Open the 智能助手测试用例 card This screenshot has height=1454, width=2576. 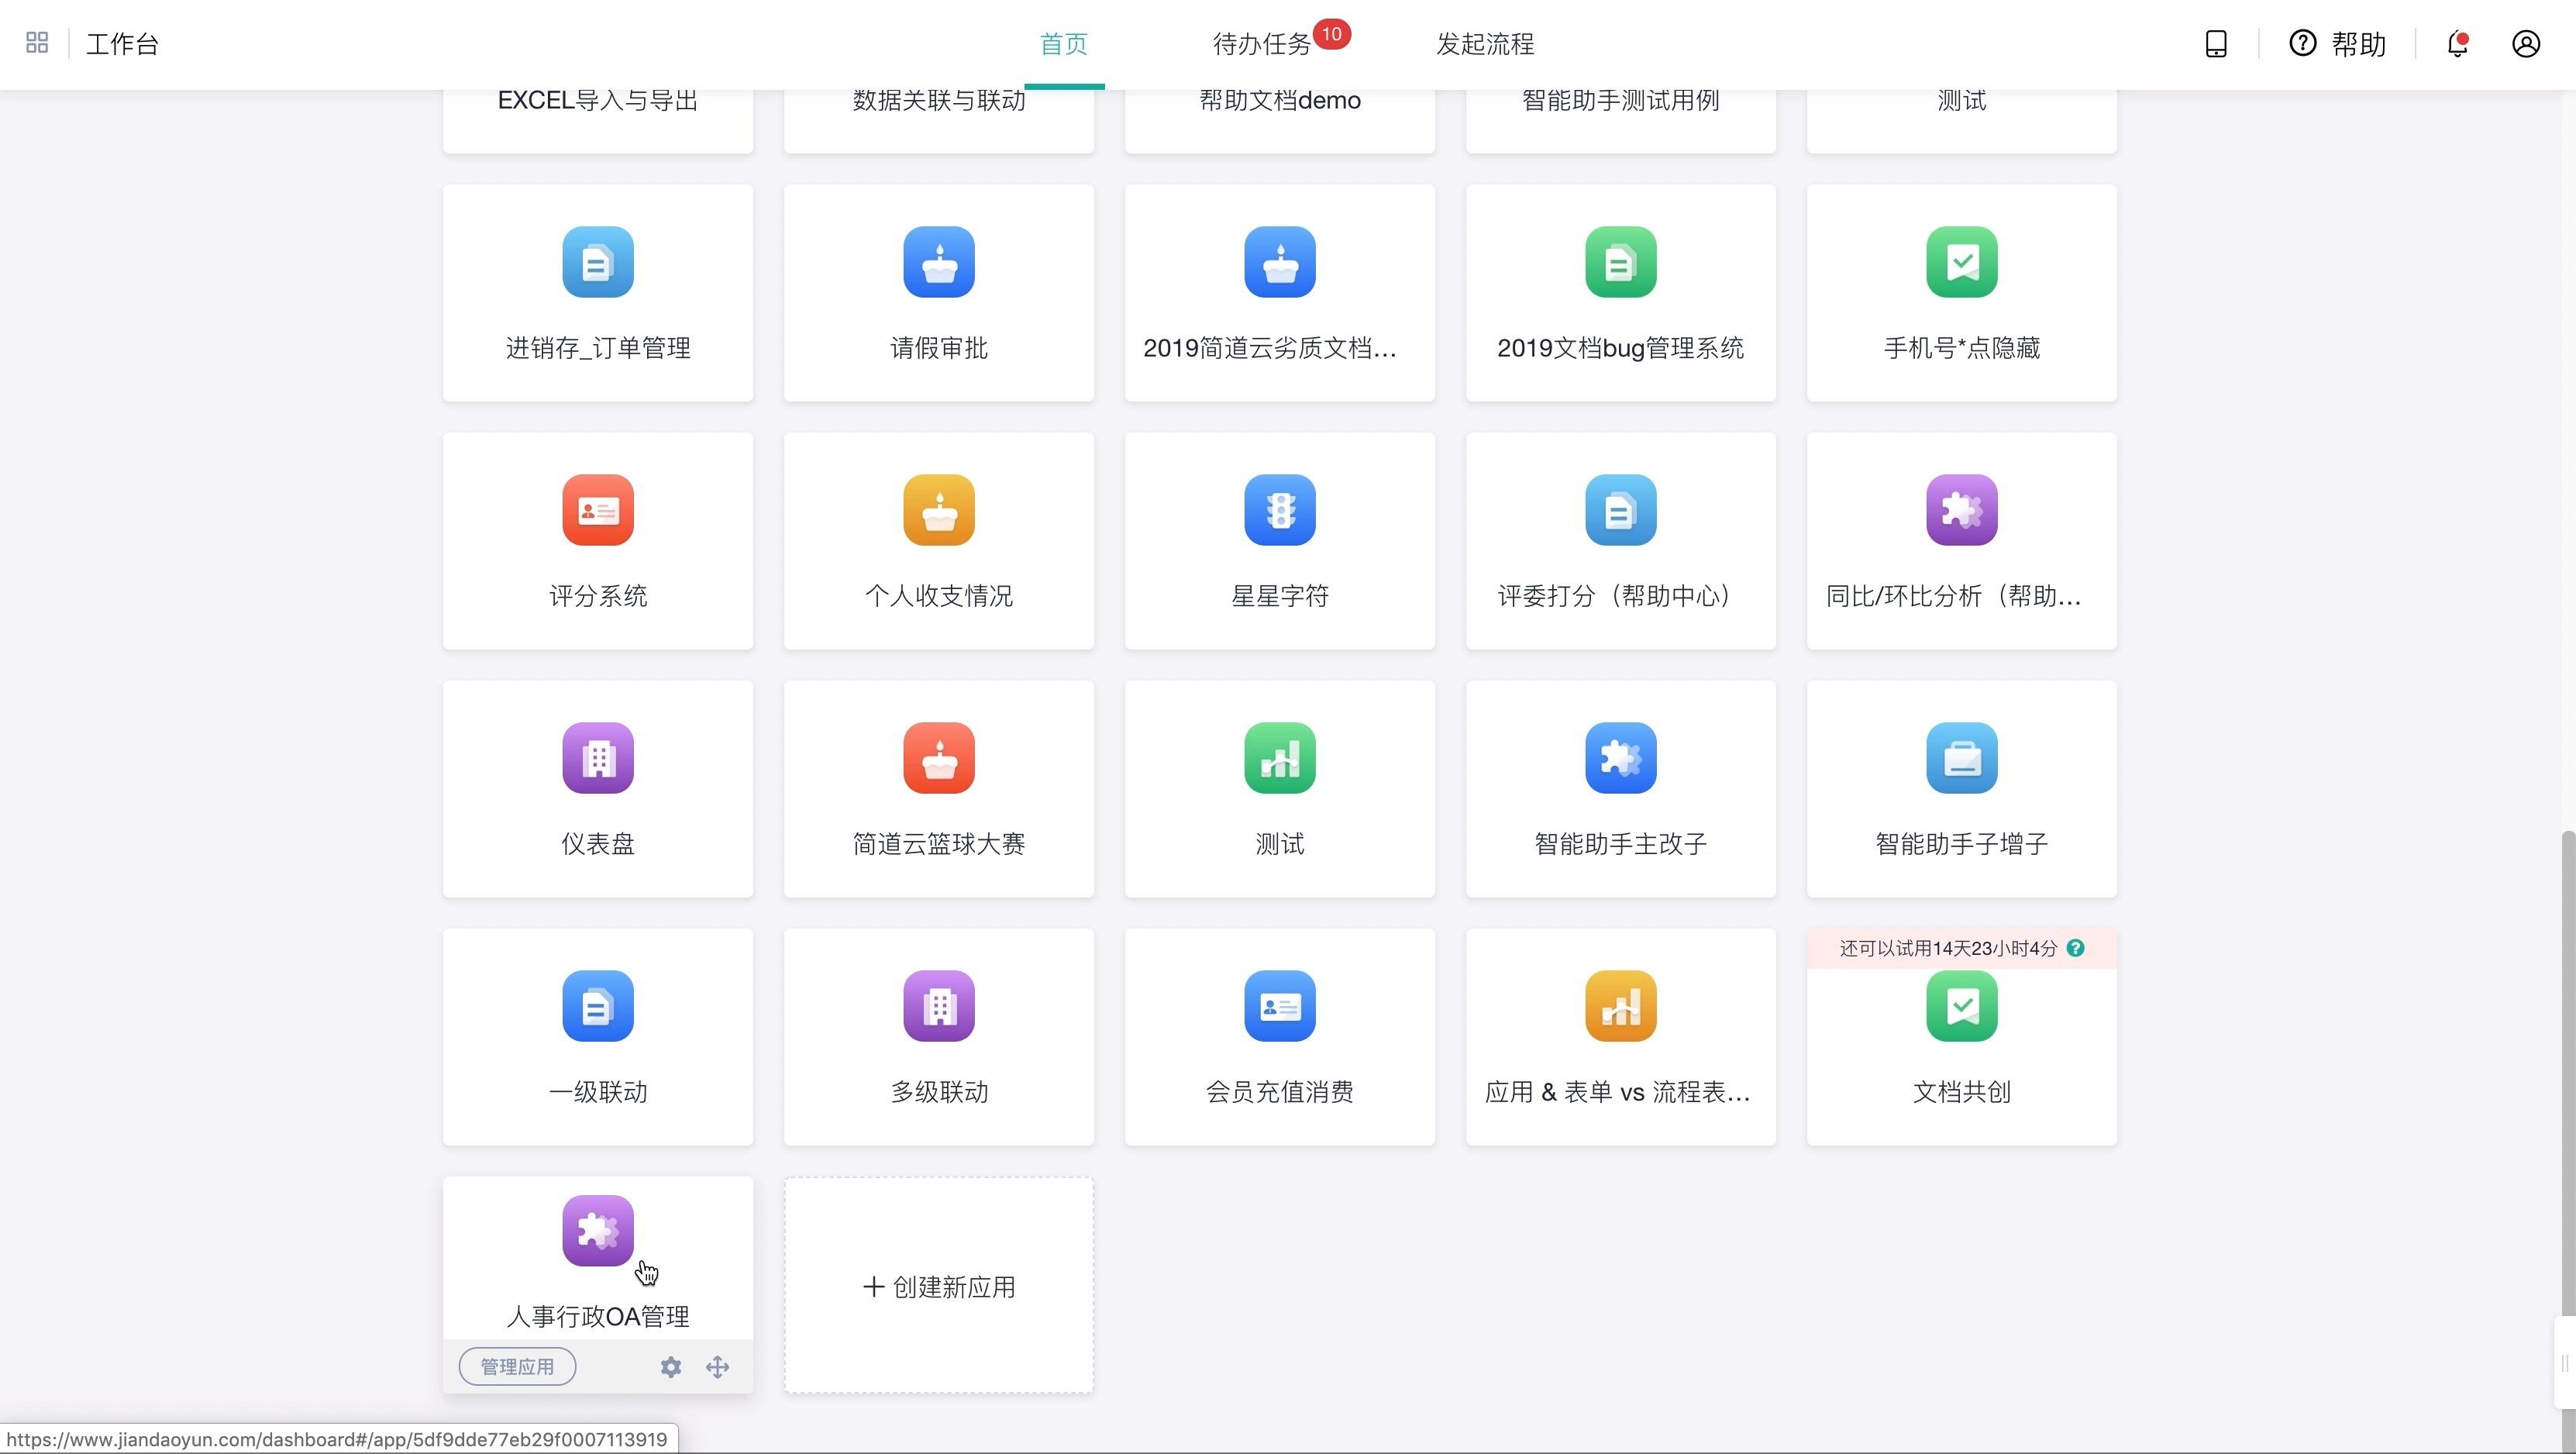(x=1621, y=120)
